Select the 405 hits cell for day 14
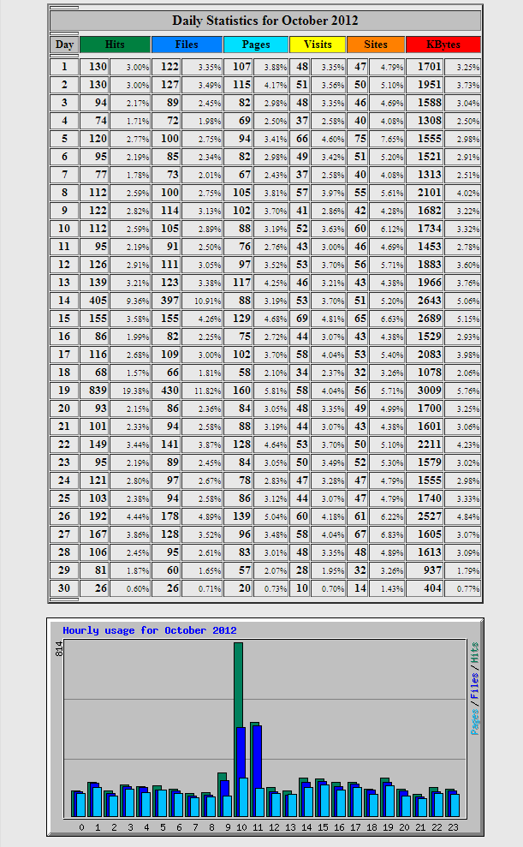Screen dimensions: 523x847 [96, 300]
